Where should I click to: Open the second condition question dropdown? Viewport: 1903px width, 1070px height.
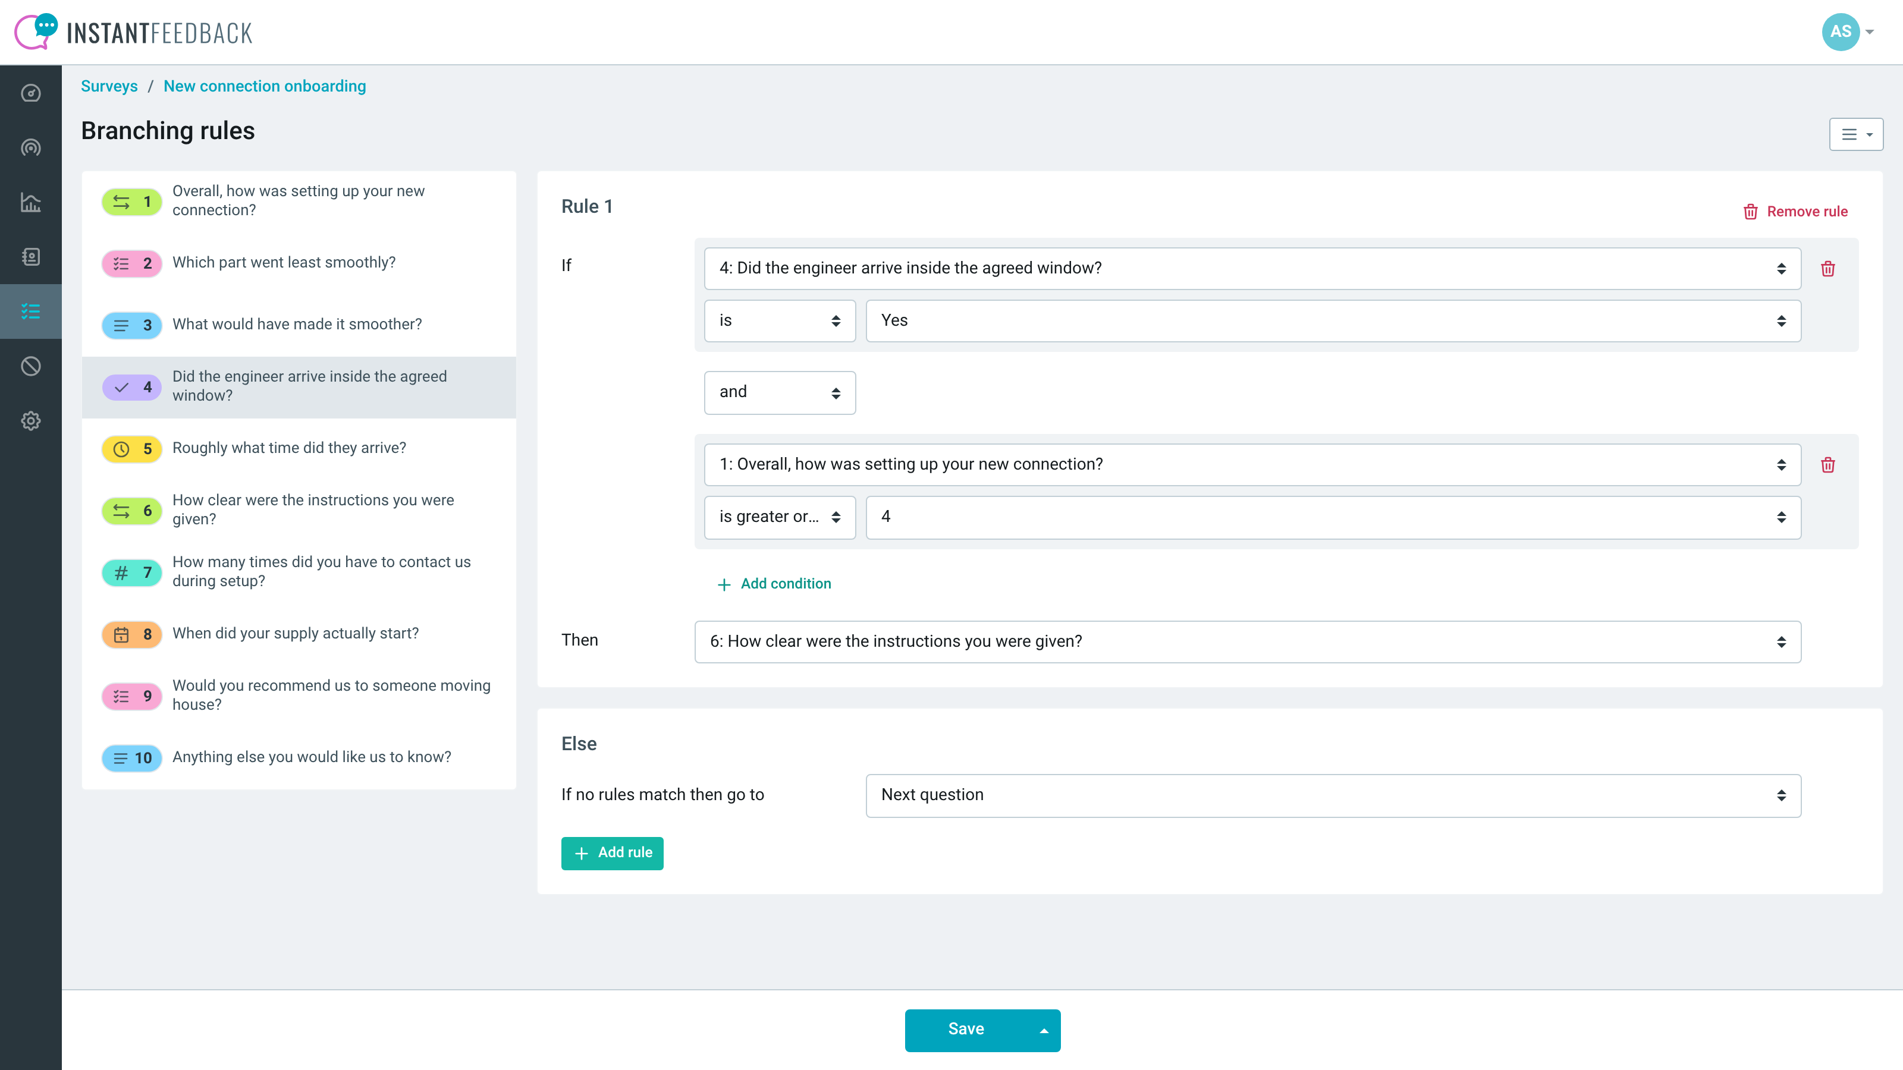pos(1252,465)
